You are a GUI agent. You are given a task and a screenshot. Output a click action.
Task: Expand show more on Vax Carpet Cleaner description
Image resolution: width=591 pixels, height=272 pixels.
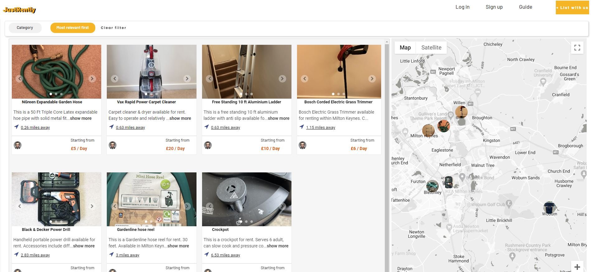click(x=180, y=118)
